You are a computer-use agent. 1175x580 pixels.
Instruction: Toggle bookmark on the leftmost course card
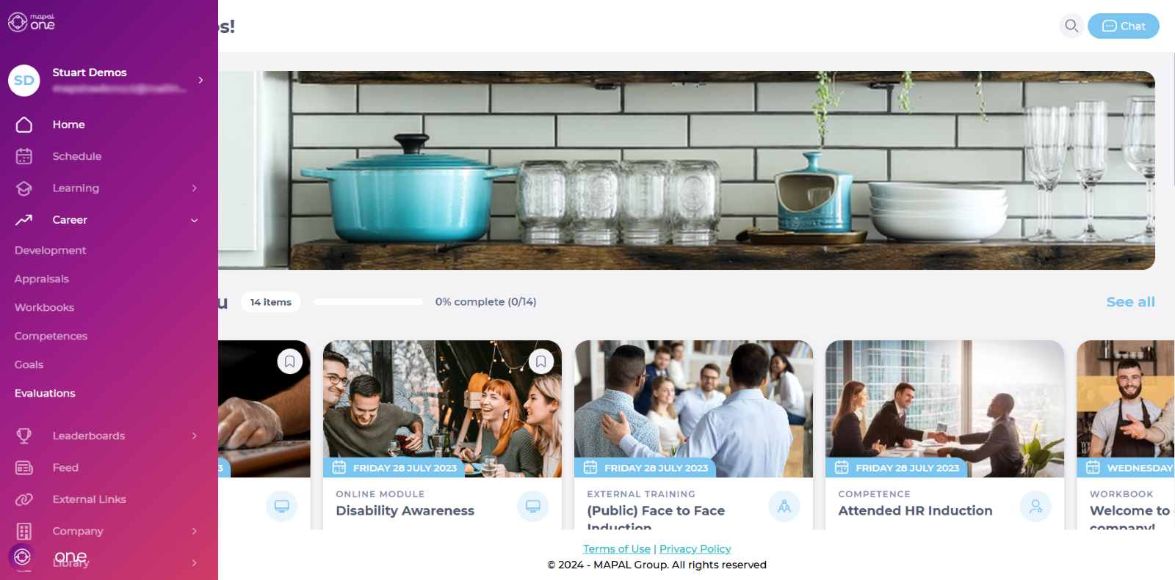(x=290, y=361)
